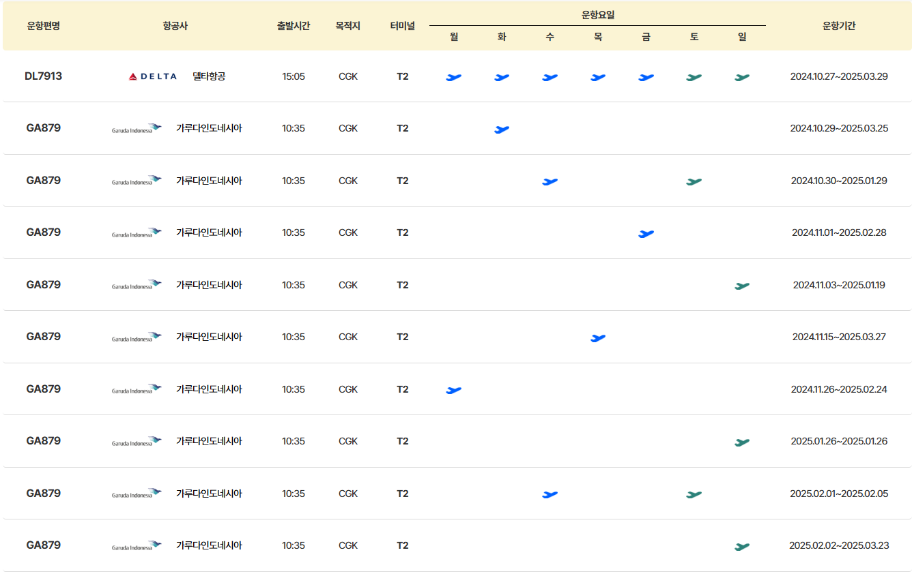Click DL7913's Sunday (일) green plane icon
The height and width of the screenshot is (574, 912).
point(742,78)
